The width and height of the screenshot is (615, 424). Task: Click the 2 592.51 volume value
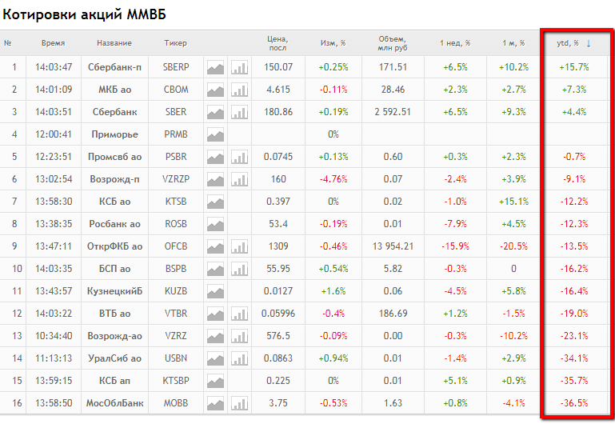coord(393,112)
